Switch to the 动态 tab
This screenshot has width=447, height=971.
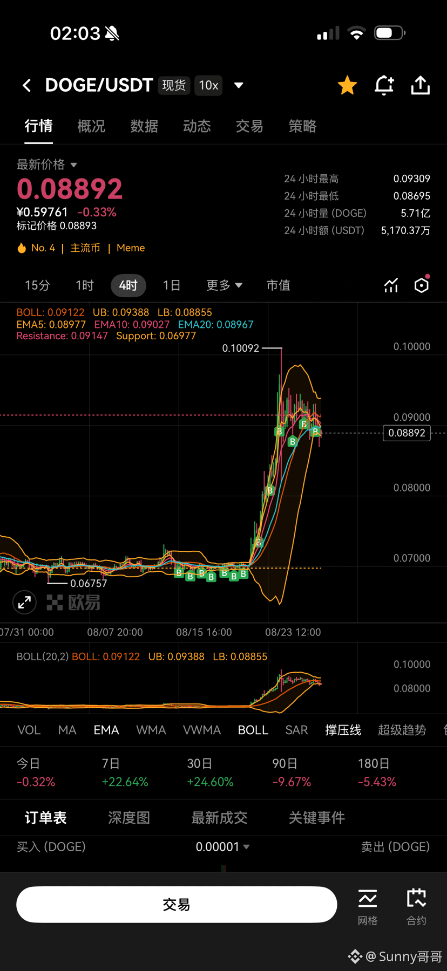pyautogui.click(x=197, y=126)
